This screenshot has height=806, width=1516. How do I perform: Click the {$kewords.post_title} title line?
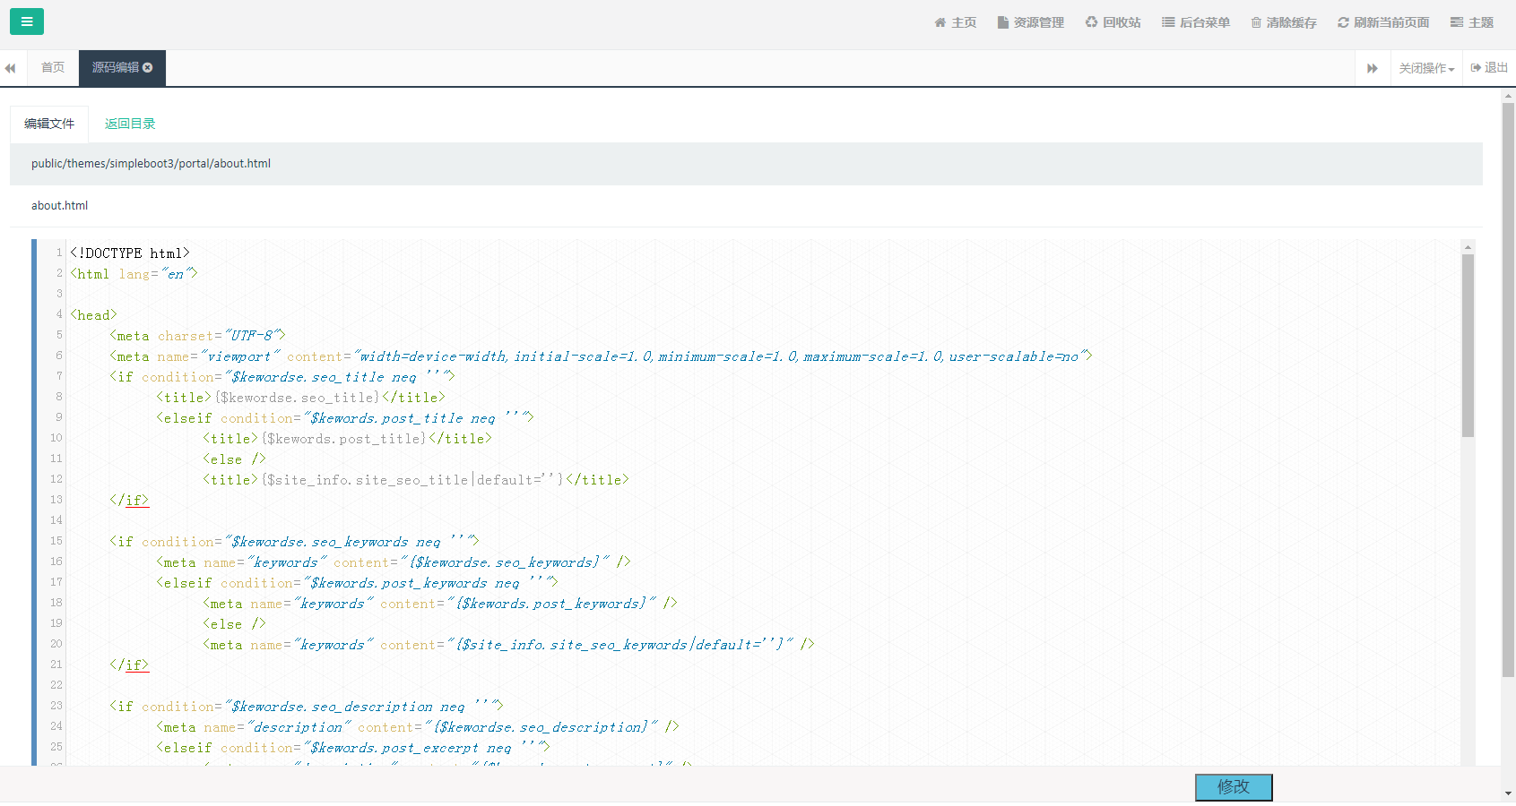[x=347, y=439]
